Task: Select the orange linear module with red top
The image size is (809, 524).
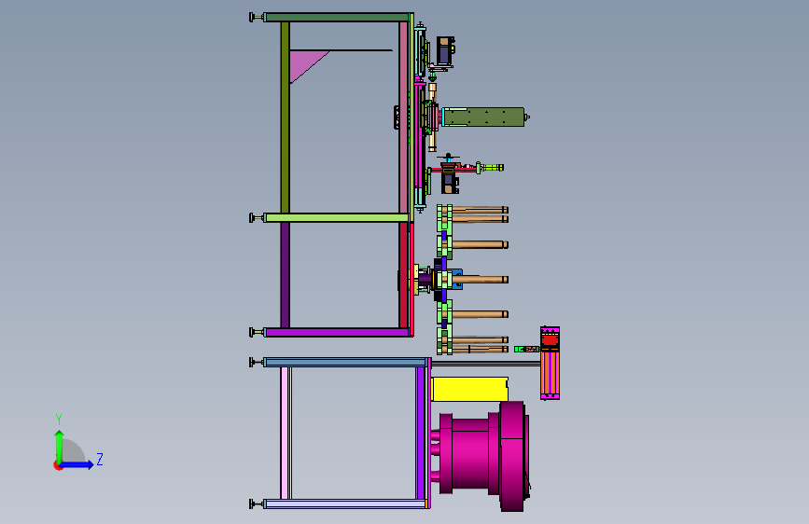Action: 550,363
